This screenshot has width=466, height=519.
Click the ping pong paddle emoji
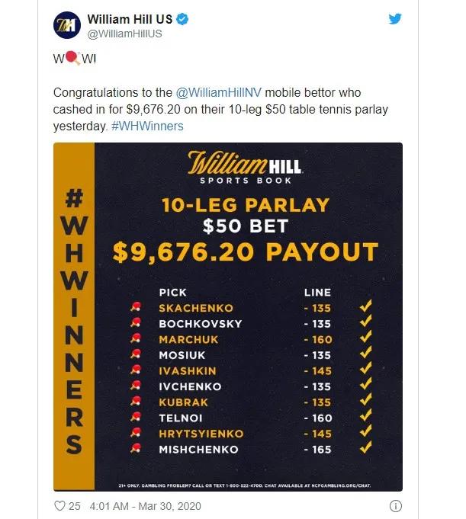(x=73, y=58)
